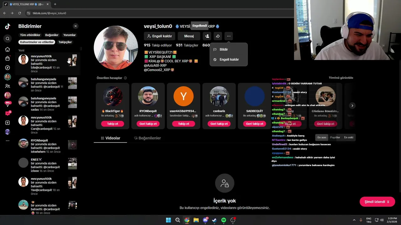The width and height of the screenshot is (401, 225).
Task: Click the veysi_tolun0 profile picture
Action: click(116, 47)
